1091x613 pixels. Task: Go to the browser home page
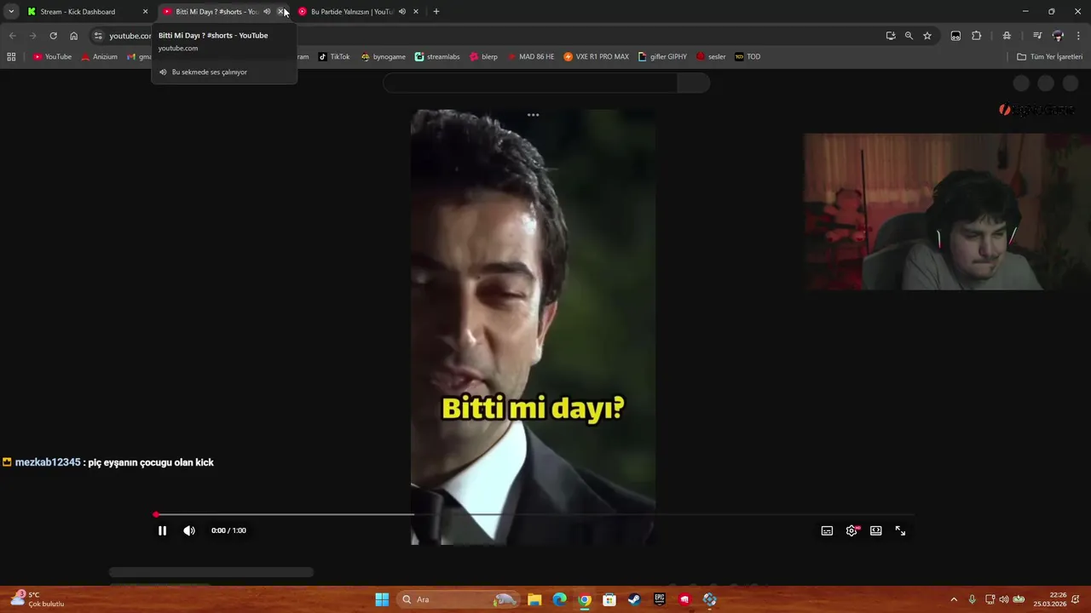[74, 36]
